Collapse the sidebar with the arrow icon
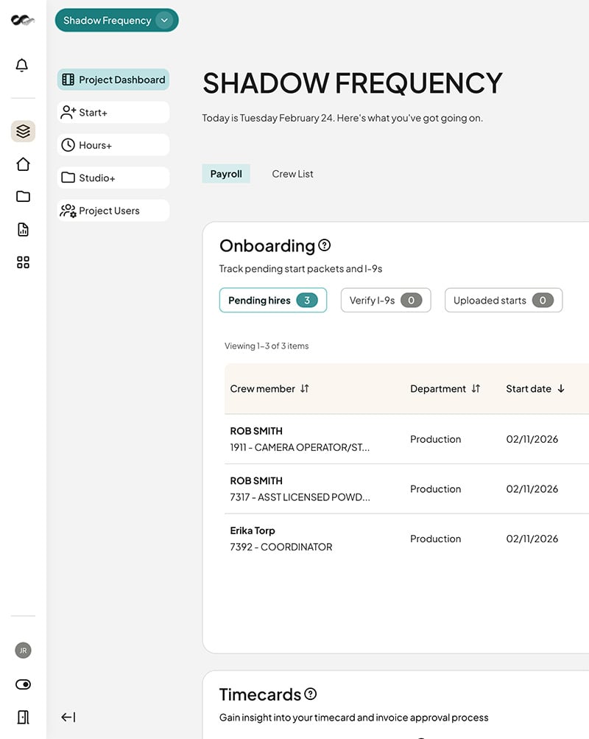The width and height of the screenshot is (589, 739). (68, 718)
